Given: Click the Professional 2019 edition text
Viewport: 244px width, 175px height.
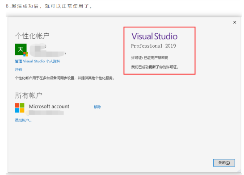Looking at the screenshot, I should 153,46.
